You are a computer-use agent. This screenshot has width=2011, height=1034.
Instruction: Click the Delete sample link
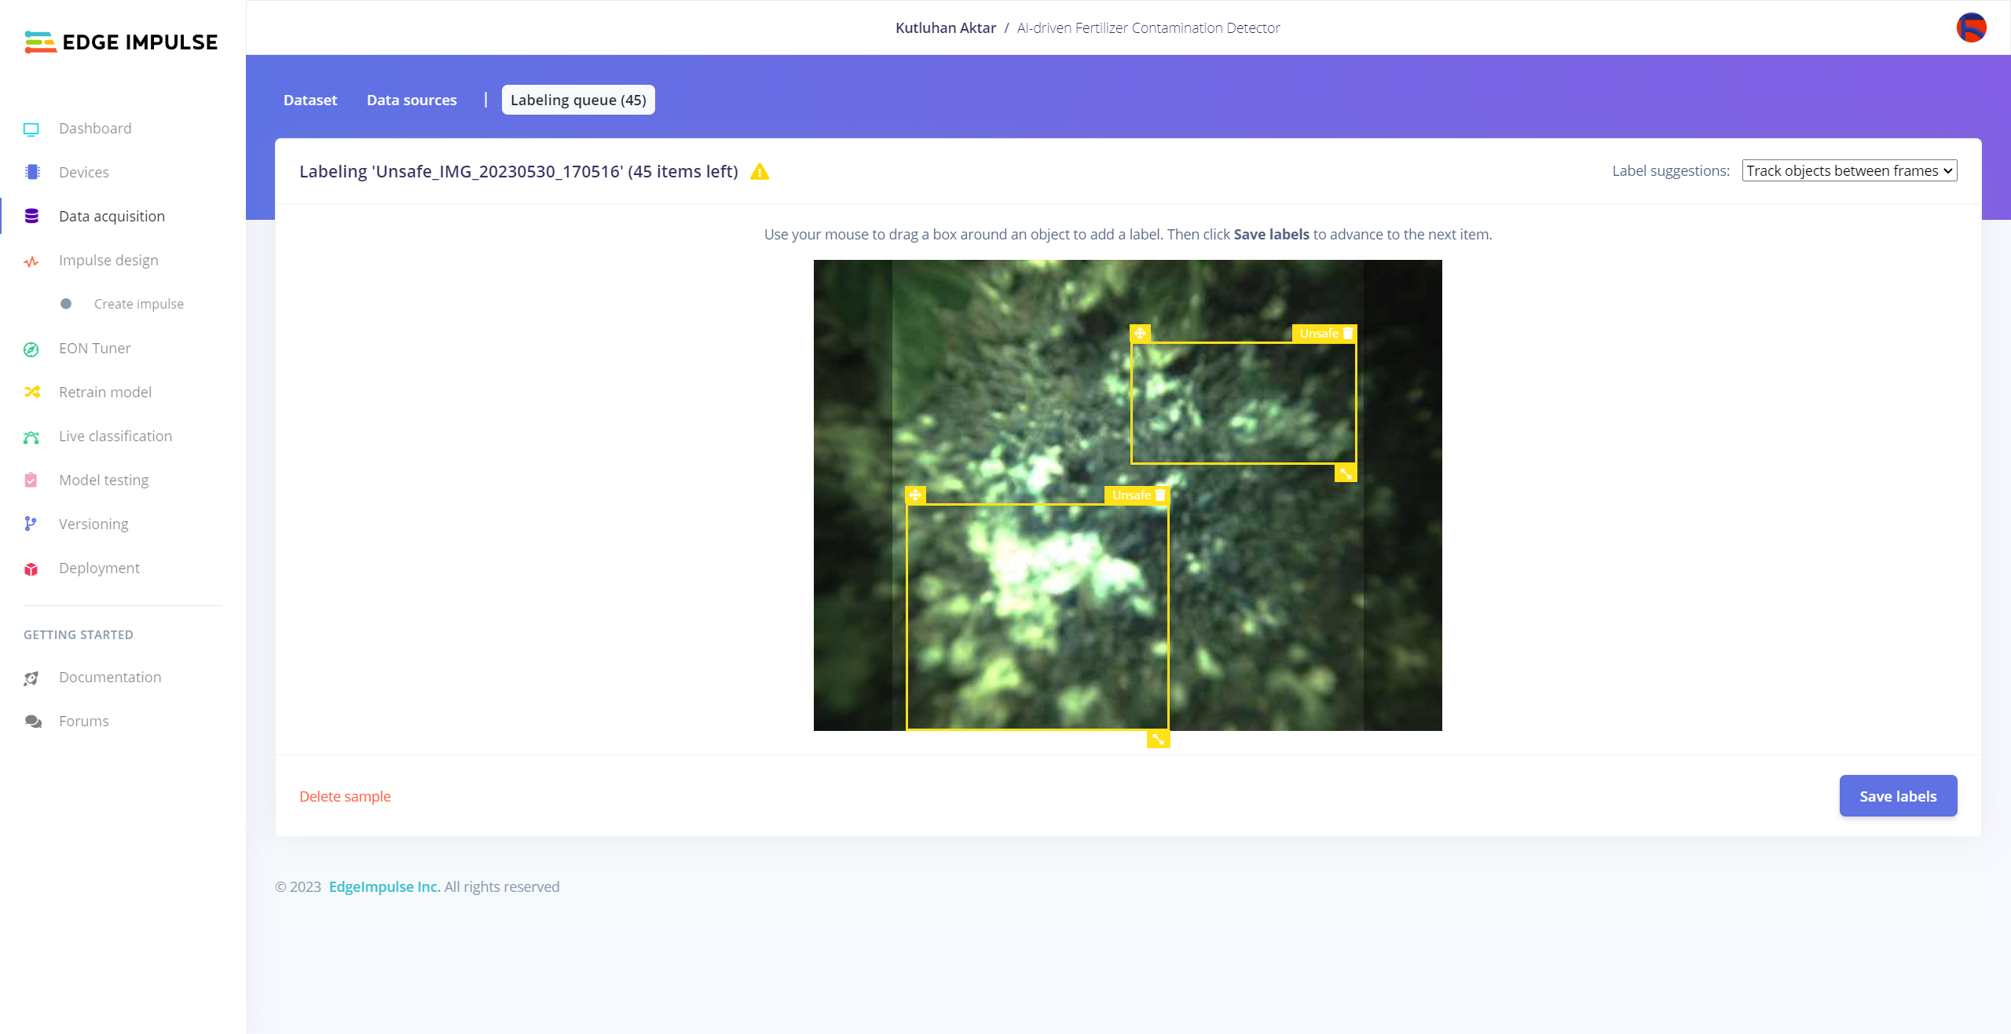[345, 796]
